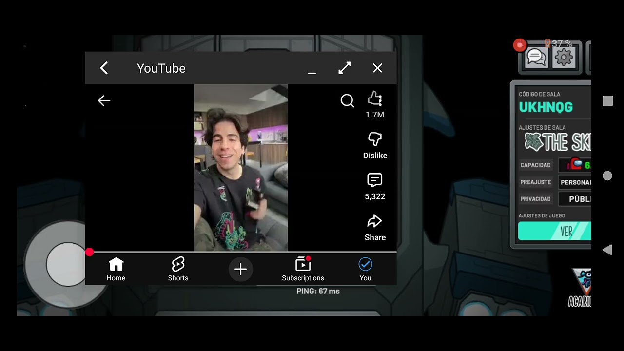Click the Short video playing in the player
624x351 pixels.
tap(241, 168)
